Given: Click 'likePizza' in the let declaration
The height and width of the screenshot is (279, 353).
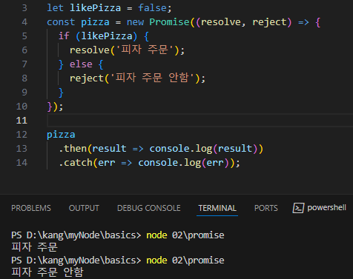Looking at the screenshot, I should [95, 8].
